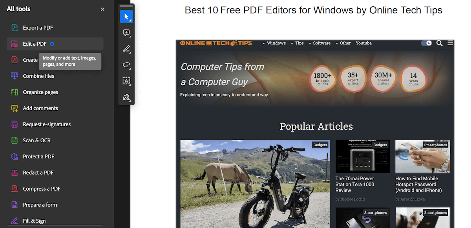Select the Edit a PDF label
This screenshot has height=228, width=471.
[35, 44]
